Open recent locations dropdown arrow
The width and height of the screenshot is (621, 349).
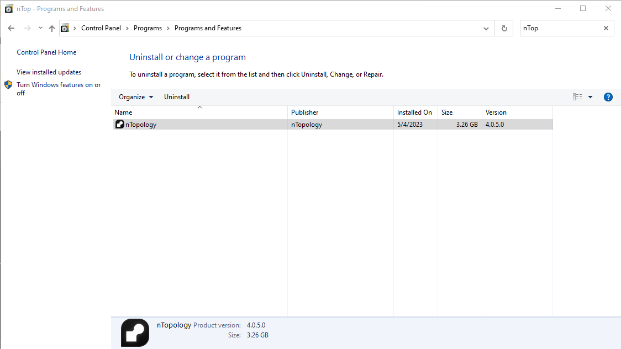point(40,28)
